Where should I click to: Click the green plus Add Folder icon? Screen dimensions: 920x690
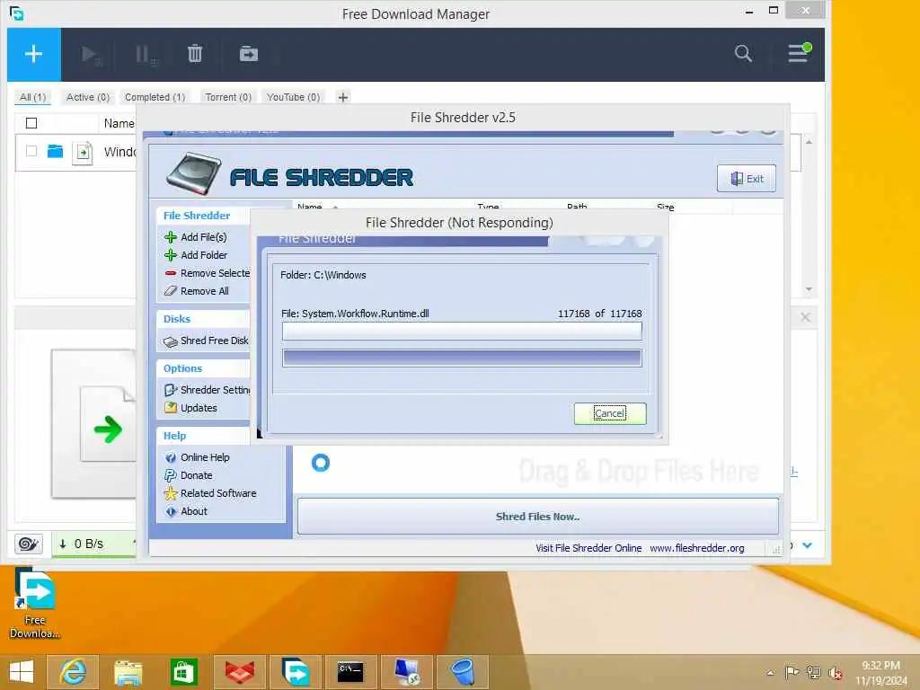[x=171, y=255]
